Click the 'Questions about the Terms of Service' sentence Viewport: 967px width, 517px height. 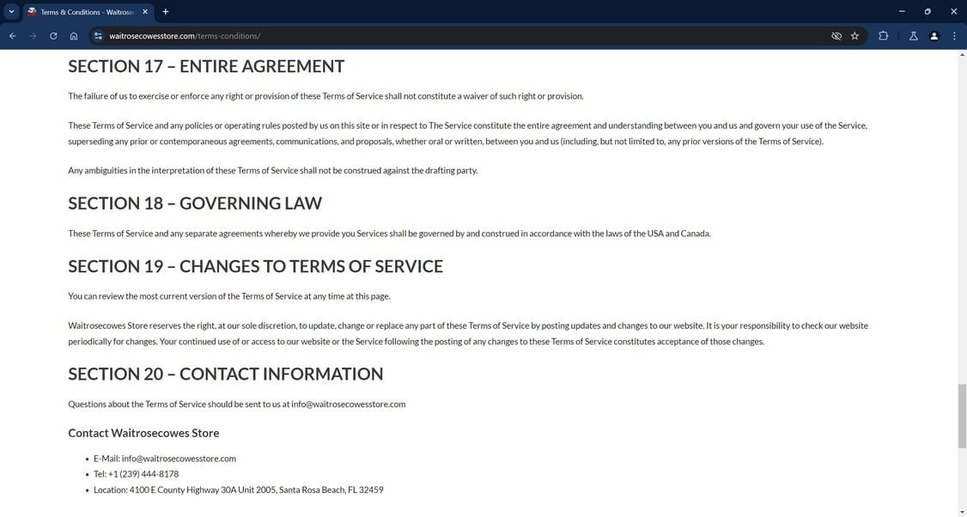tap(237, 404)
